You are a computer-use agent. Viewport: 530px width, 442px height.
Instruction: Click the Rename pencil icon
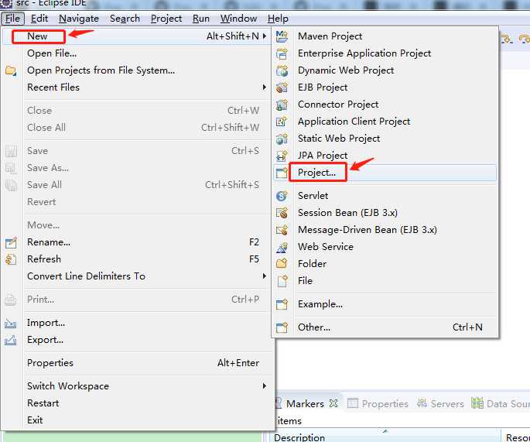point(11,242)
